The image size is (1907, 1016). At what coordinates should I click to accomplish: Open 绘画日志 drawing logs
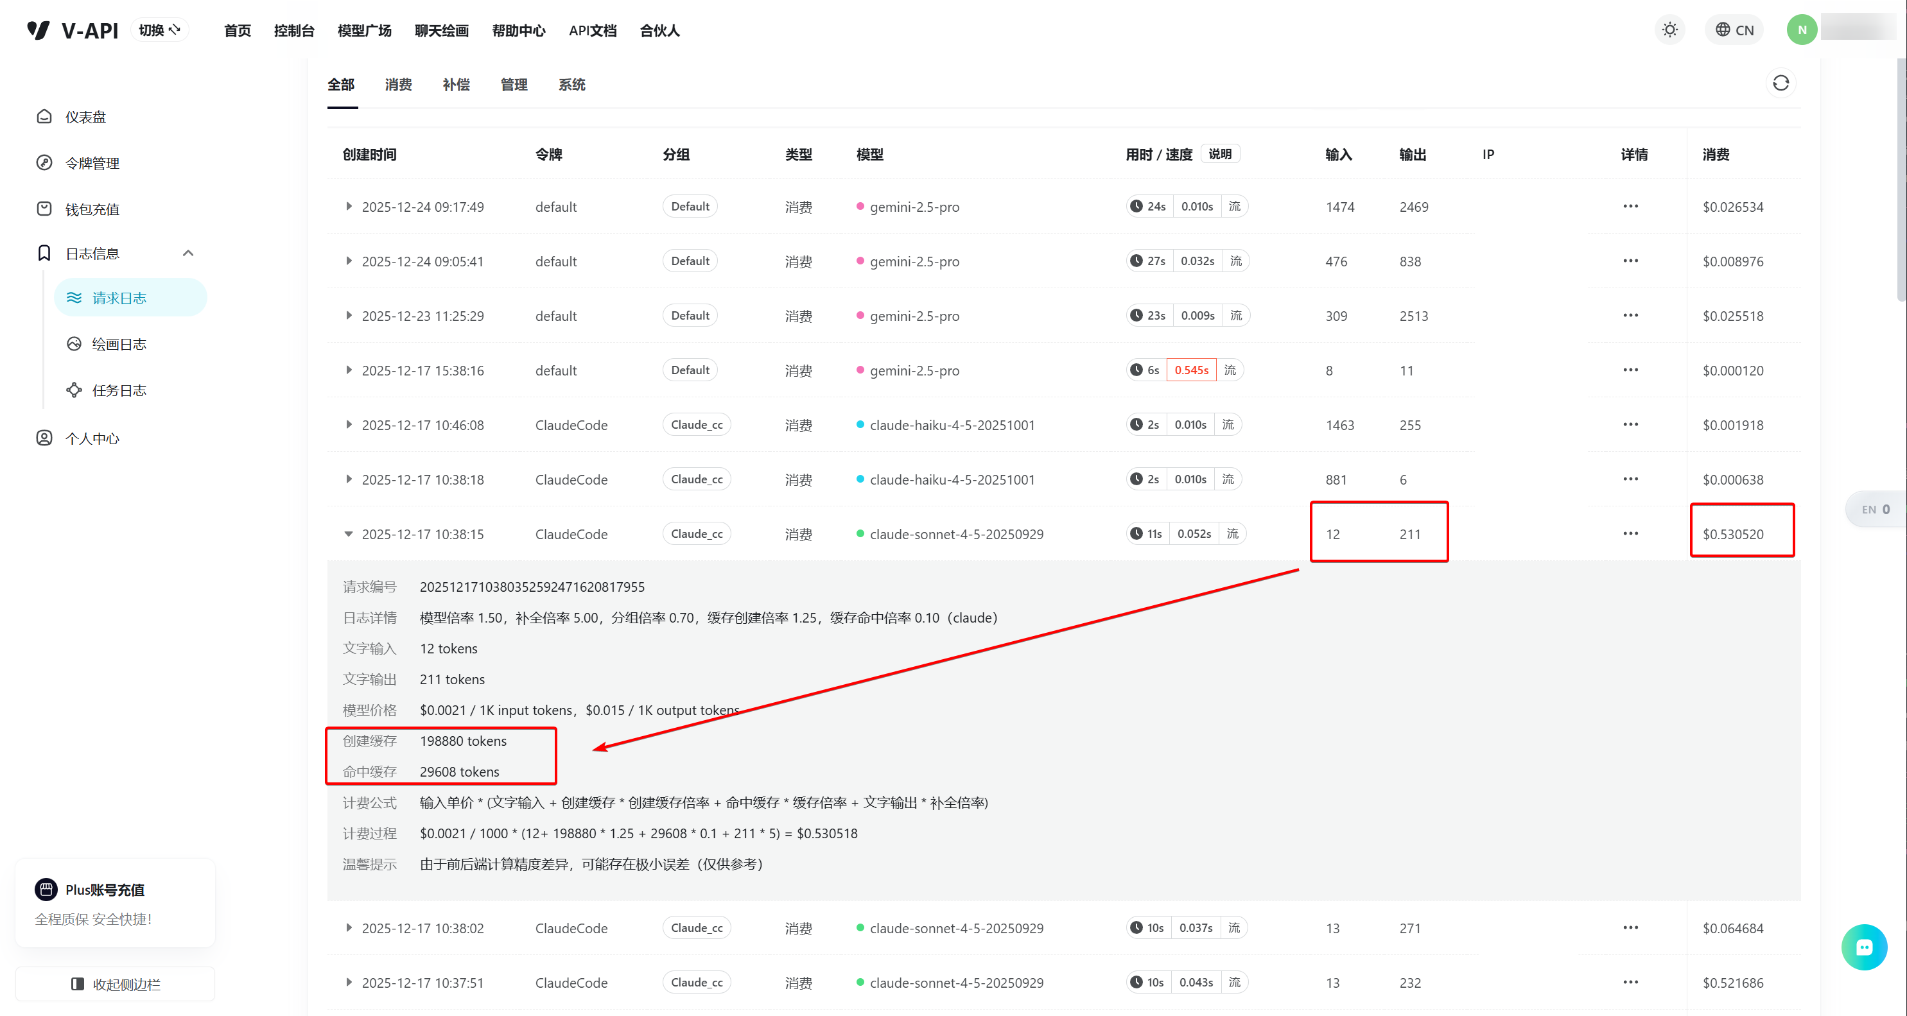118,344
